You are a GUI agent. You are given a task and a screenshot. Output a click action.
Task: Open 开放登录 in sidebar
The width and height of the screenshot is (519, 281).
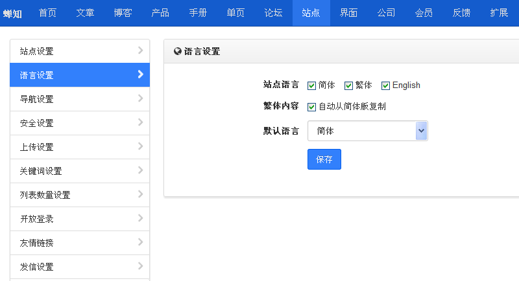80,219
